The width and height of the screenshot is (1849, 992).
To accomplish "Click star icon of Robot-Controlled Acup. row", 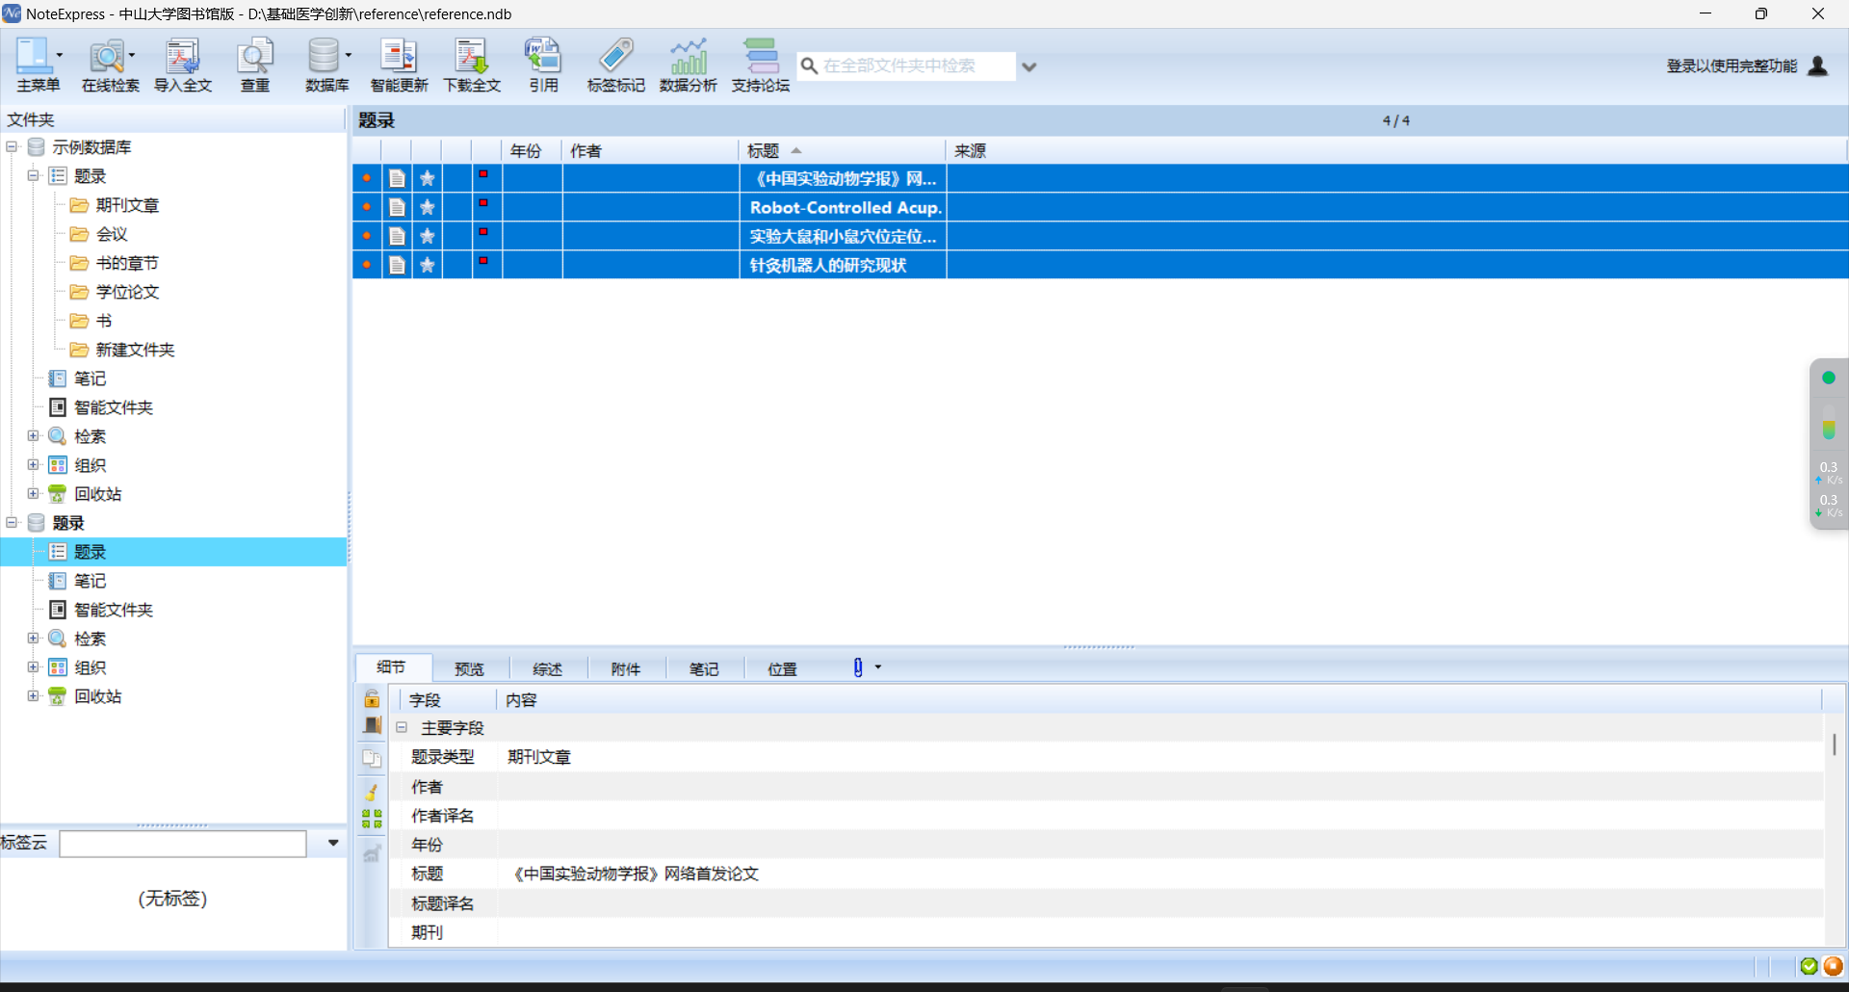I will (x=428, y=207).
